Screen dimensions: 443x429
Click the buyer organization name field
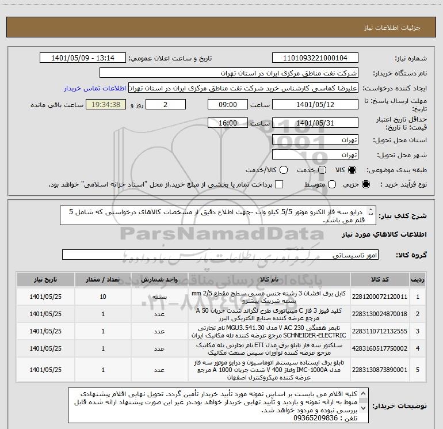tap(229, 73)
